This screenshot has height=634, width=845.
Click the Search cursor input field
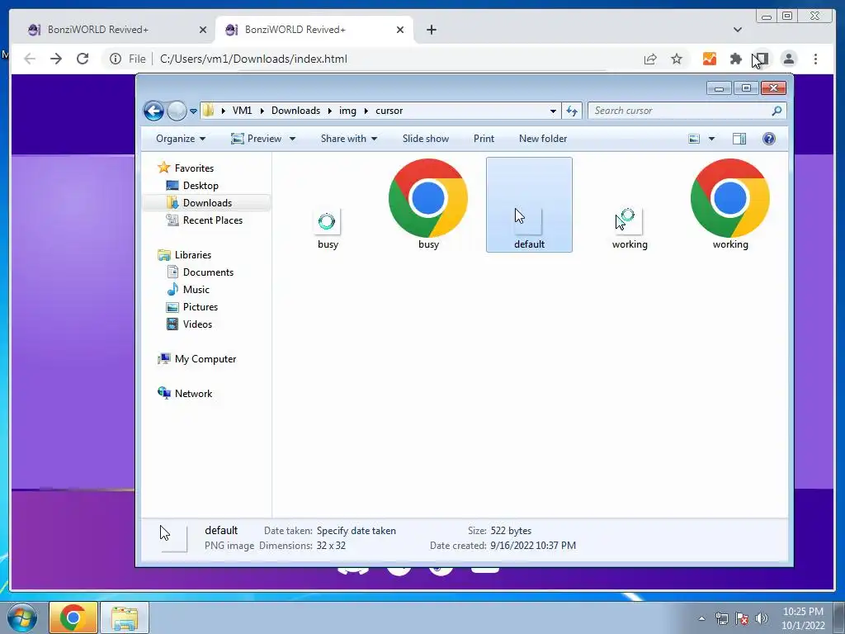680,111
